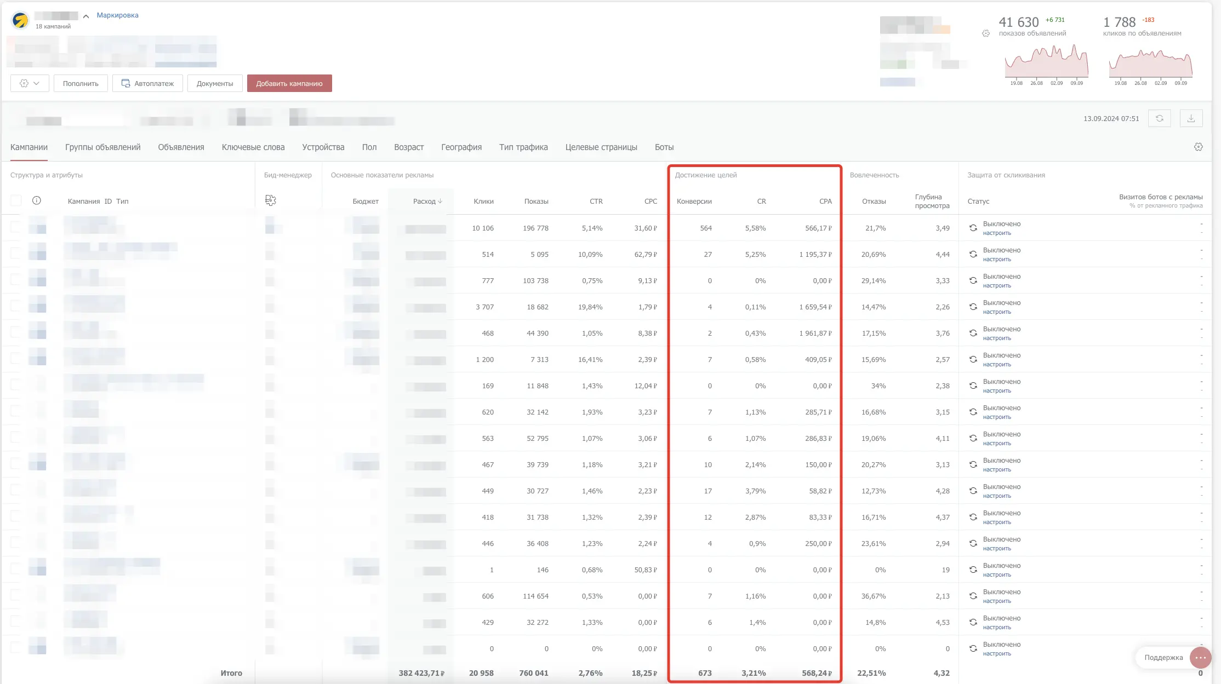The width and height of the screenshot is (1221, 684).
Task: Check the row with 468 clicks
Action: click(15, 332)
